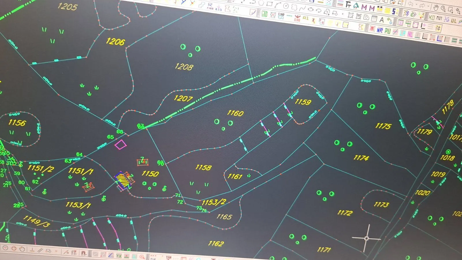Image resolution: width=462 pixels, height=260 pixels.
Task: Select parcel label 1149/3
Action: 36,221
